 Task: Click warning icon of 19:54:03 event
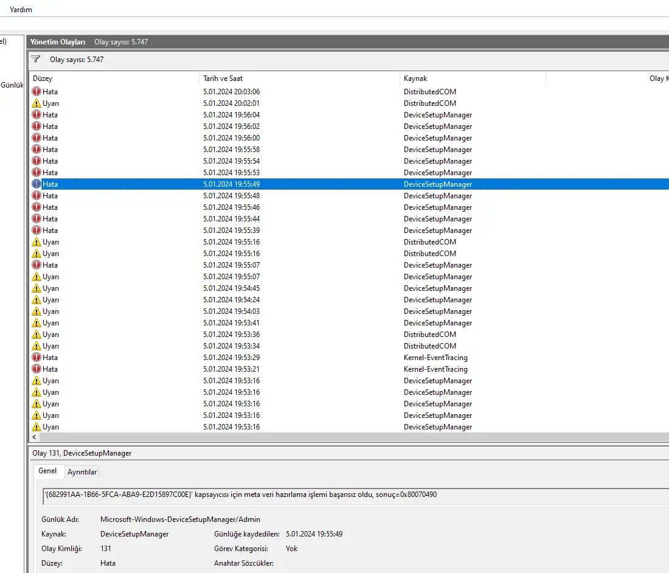[36, 311]
